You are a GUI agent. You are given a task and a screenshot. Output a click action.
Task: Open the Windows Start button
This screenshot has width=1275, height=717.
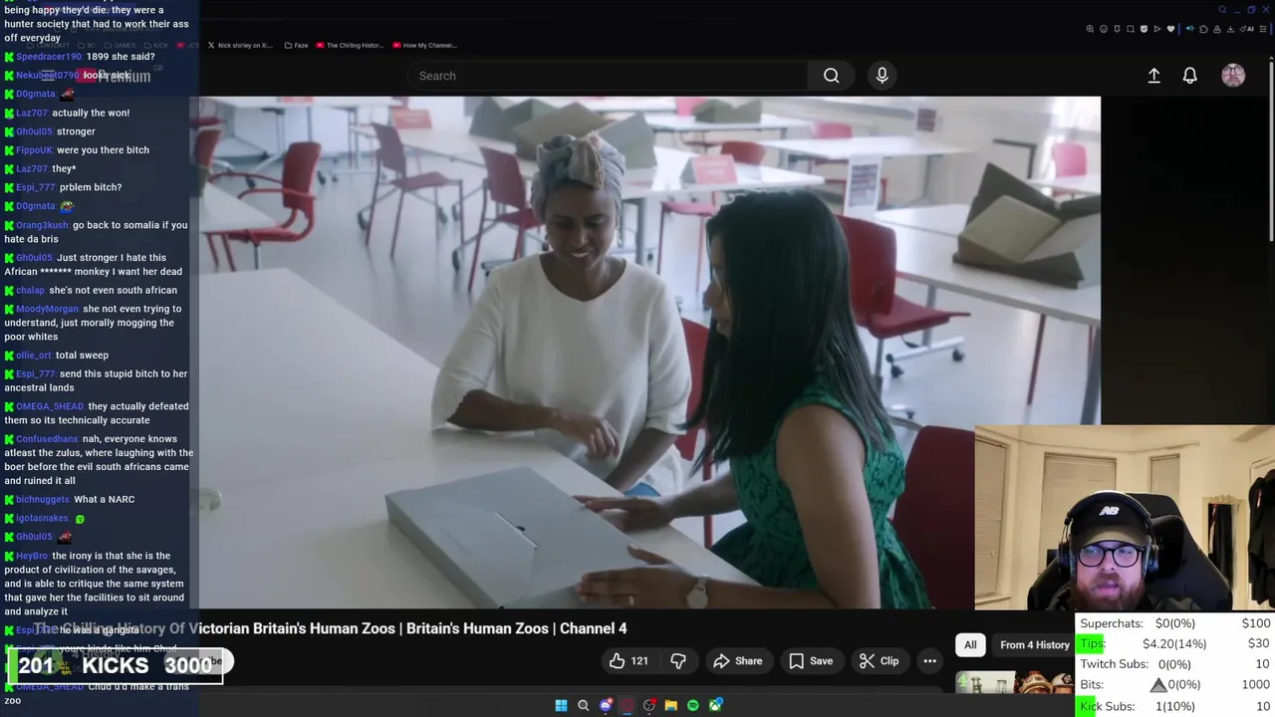(561, 705)
